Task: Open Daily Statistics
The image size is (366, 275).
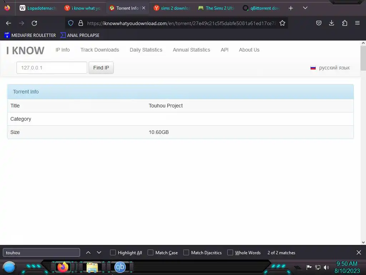Action: (x=146, y=50)
